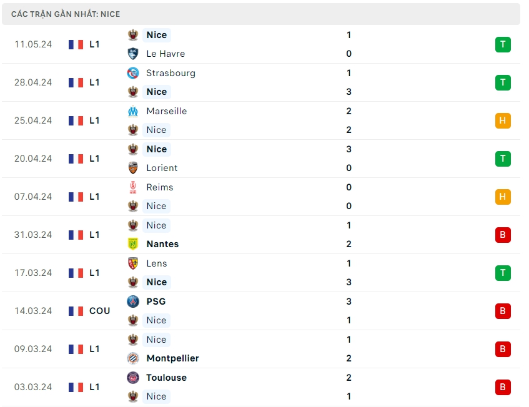
Task: Click red B badge for the PSG match
Action: tap(503, 311)
